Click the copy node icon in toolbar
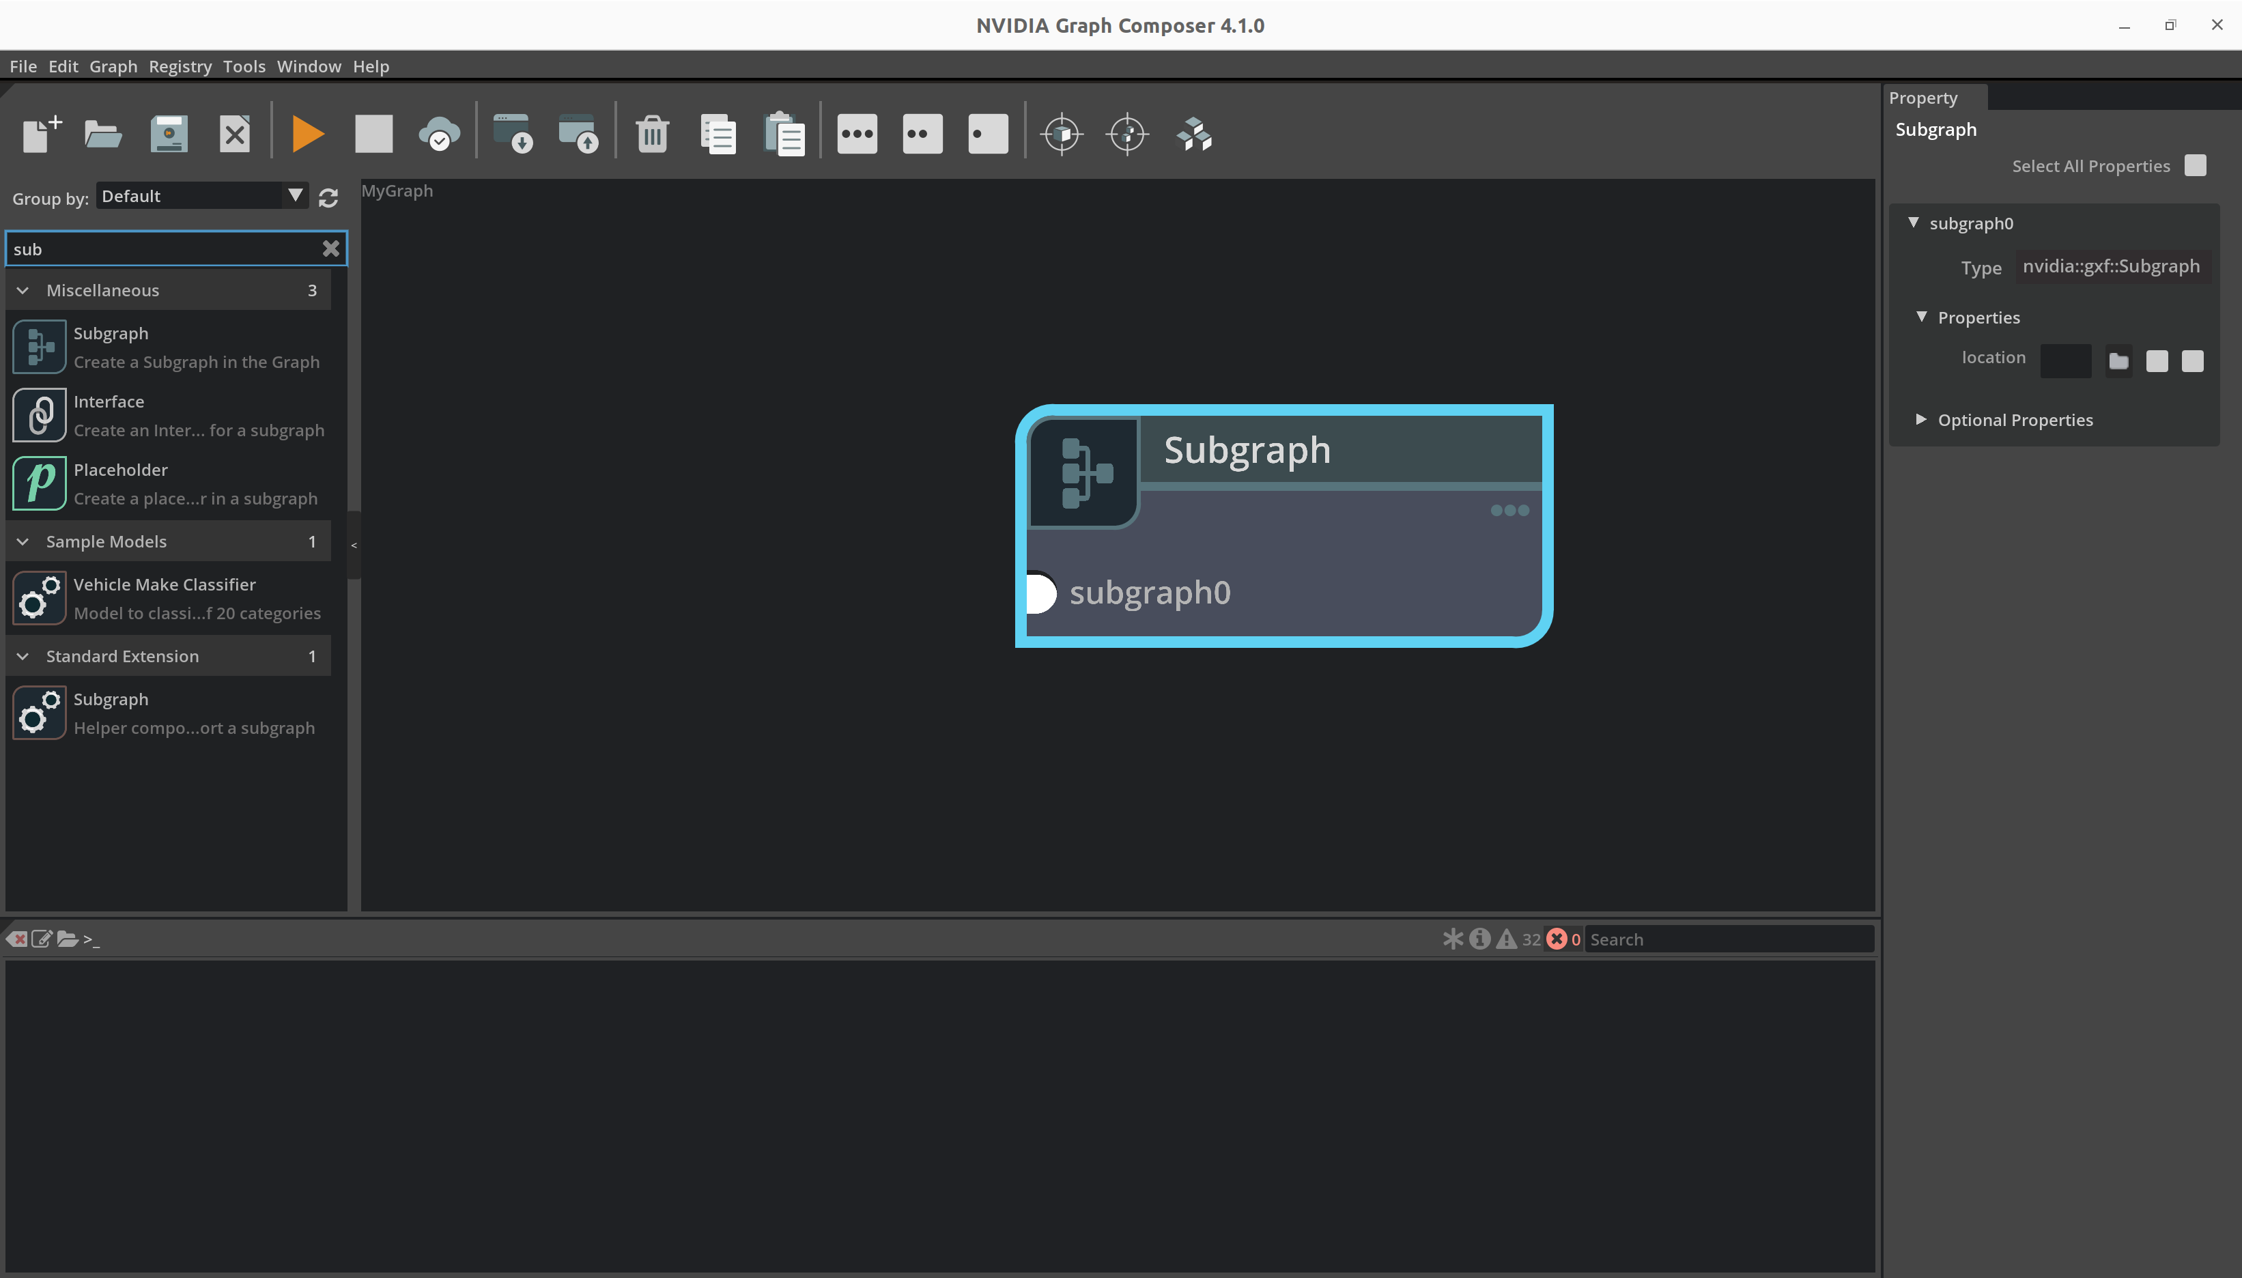2242x1278 pixels. click(x=719, y=134)
